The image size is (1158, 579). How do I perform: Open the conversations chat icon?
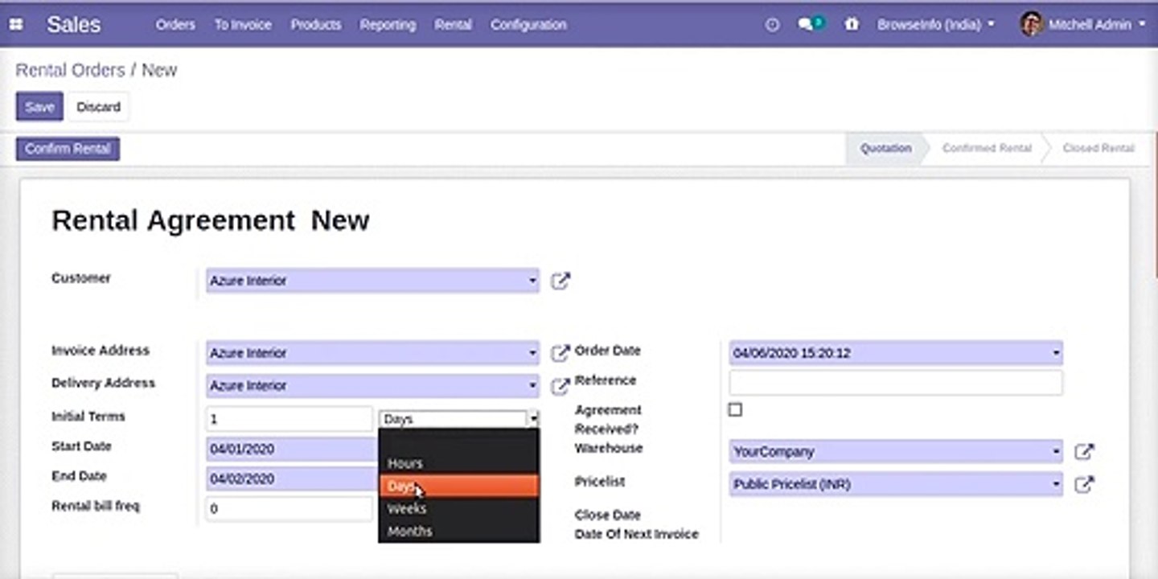pyautogui.click(x=810, y=24)
